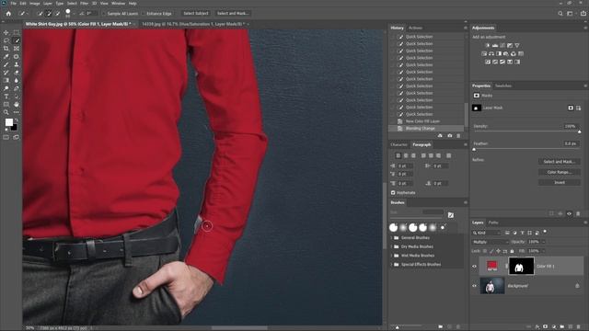This screenshot has height=331, width=589.
Task: Select the Eraser tool
Action: pos(17,73)
